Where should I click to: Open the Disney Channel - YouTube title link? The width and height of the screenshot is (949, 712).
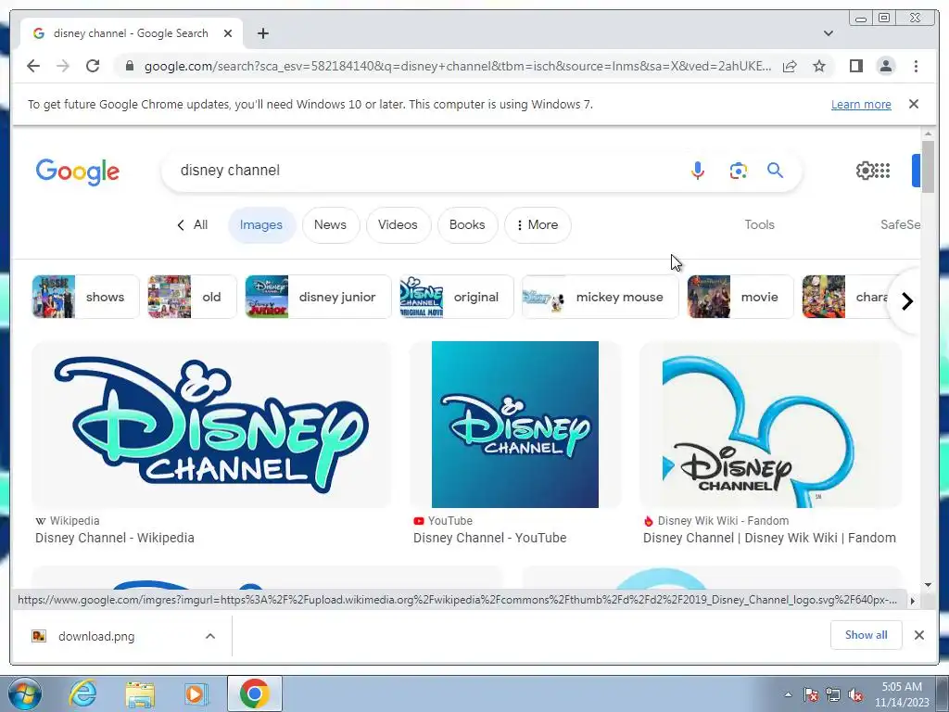pos(489,538)
